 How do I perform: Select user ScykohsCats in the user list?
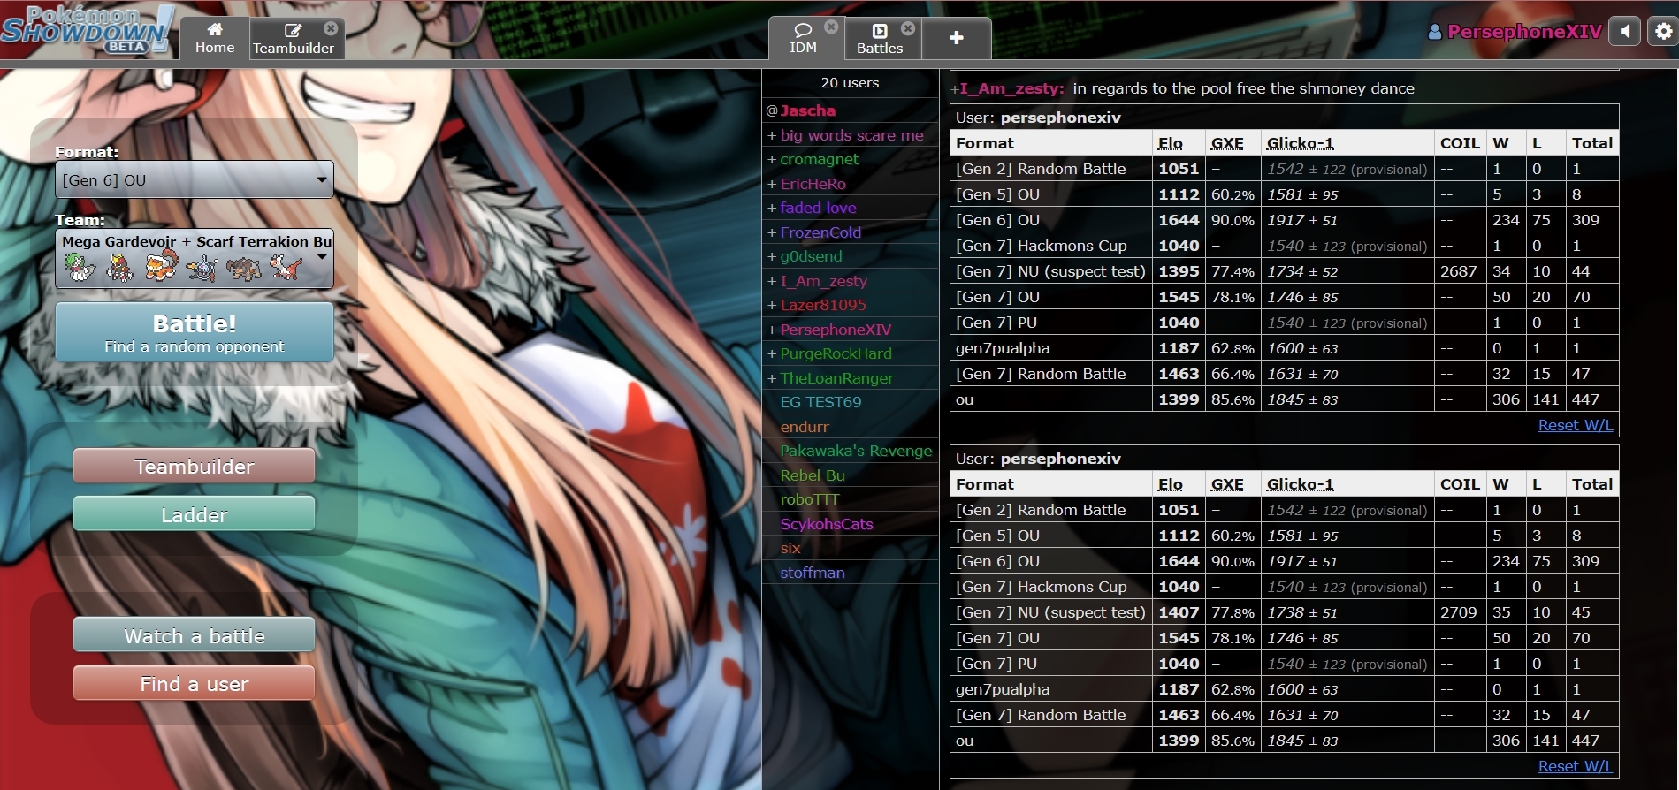[851, 524]
